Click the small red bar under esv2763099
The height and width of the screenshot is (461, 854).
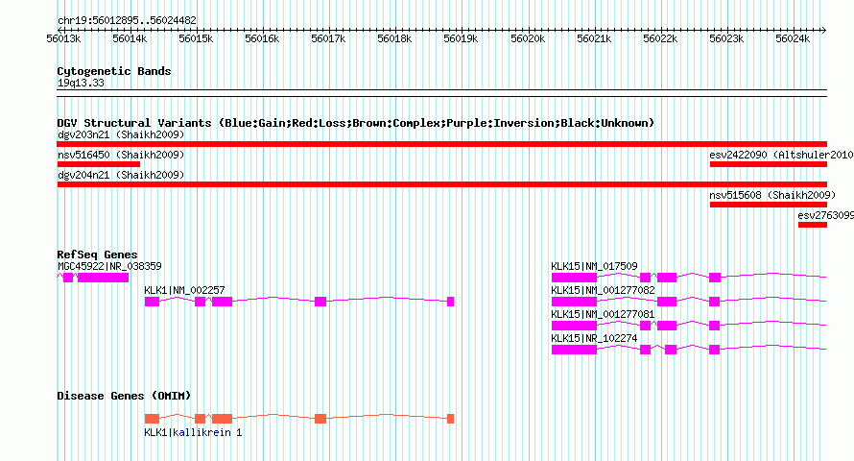click(x=813, y=225)
